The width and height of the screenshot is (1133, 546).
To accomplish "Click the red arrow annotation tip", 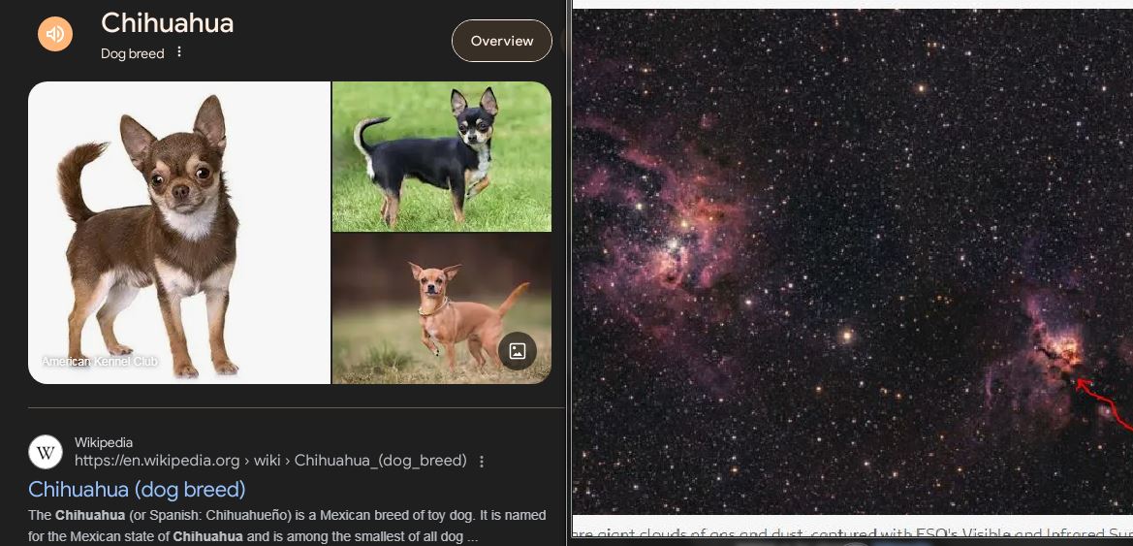I will 1078,381.
